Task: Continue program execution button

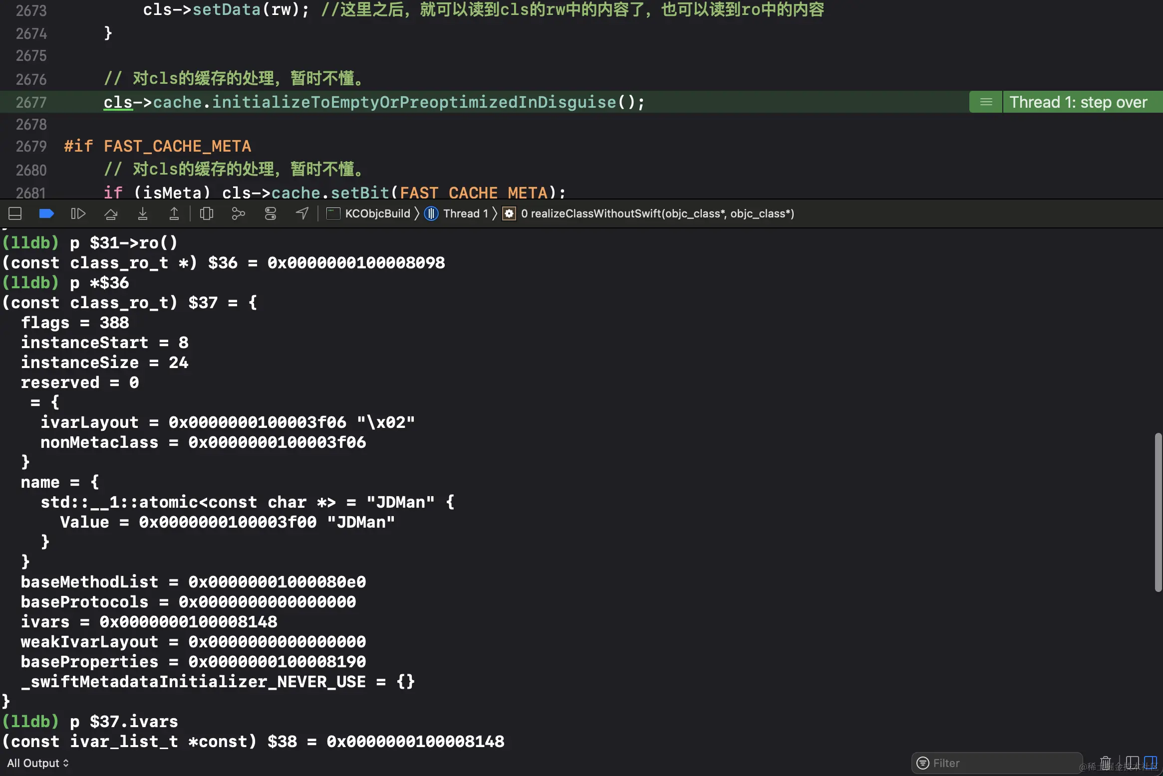Action: pyautogui.click(x=78, y=214)
